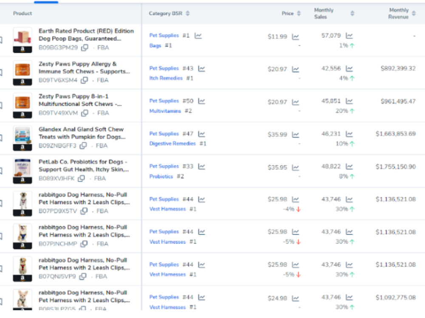
Task: Open Itch Remedies subcategory link
Action: click(166, 78)
